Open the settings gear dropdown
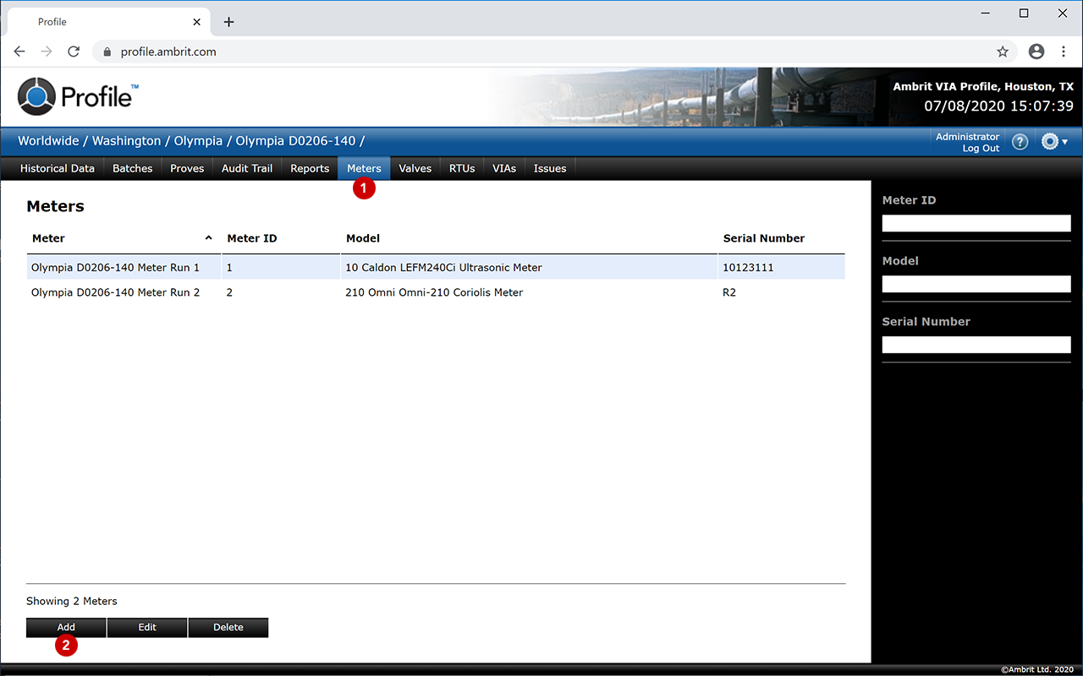The image size is (1083, 676). click(x=1053, y=142)
